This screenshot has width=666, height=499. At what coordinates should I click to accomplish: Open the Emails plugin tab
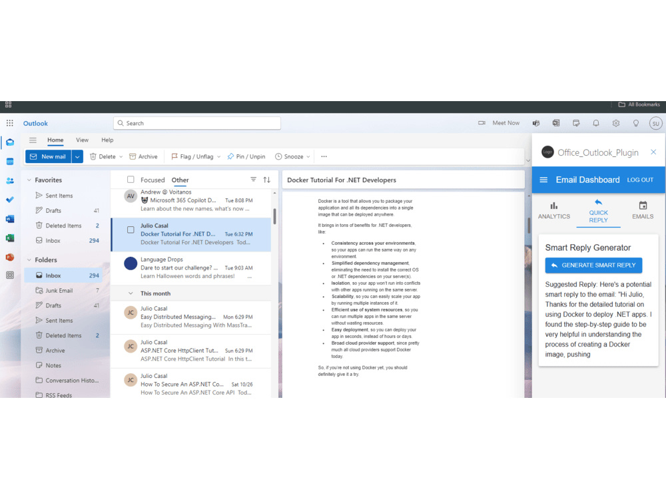pos(643,211)
